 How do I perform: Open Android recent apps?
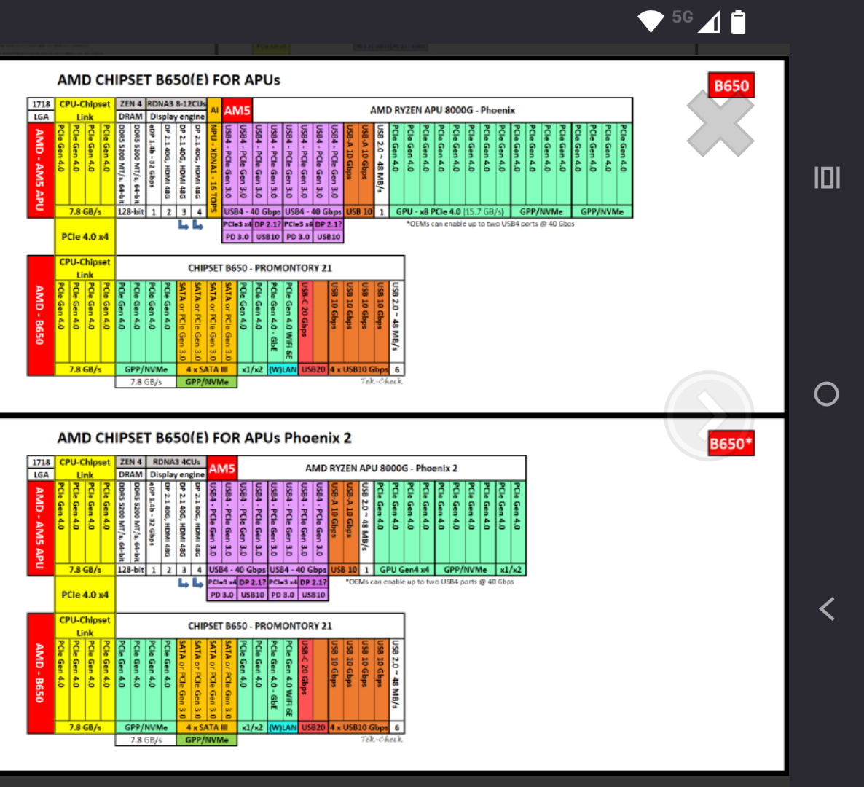coord(827,178)
